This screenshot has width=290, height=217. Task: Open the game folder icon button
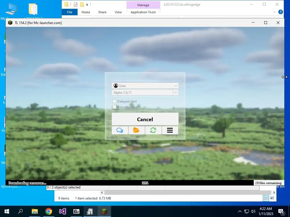pyautogui.click(x=136, y=130)
